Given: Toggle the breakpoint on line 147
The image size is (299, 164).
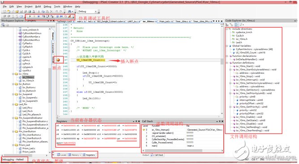Looking at the screenshot, I should [x=58, y=60].
